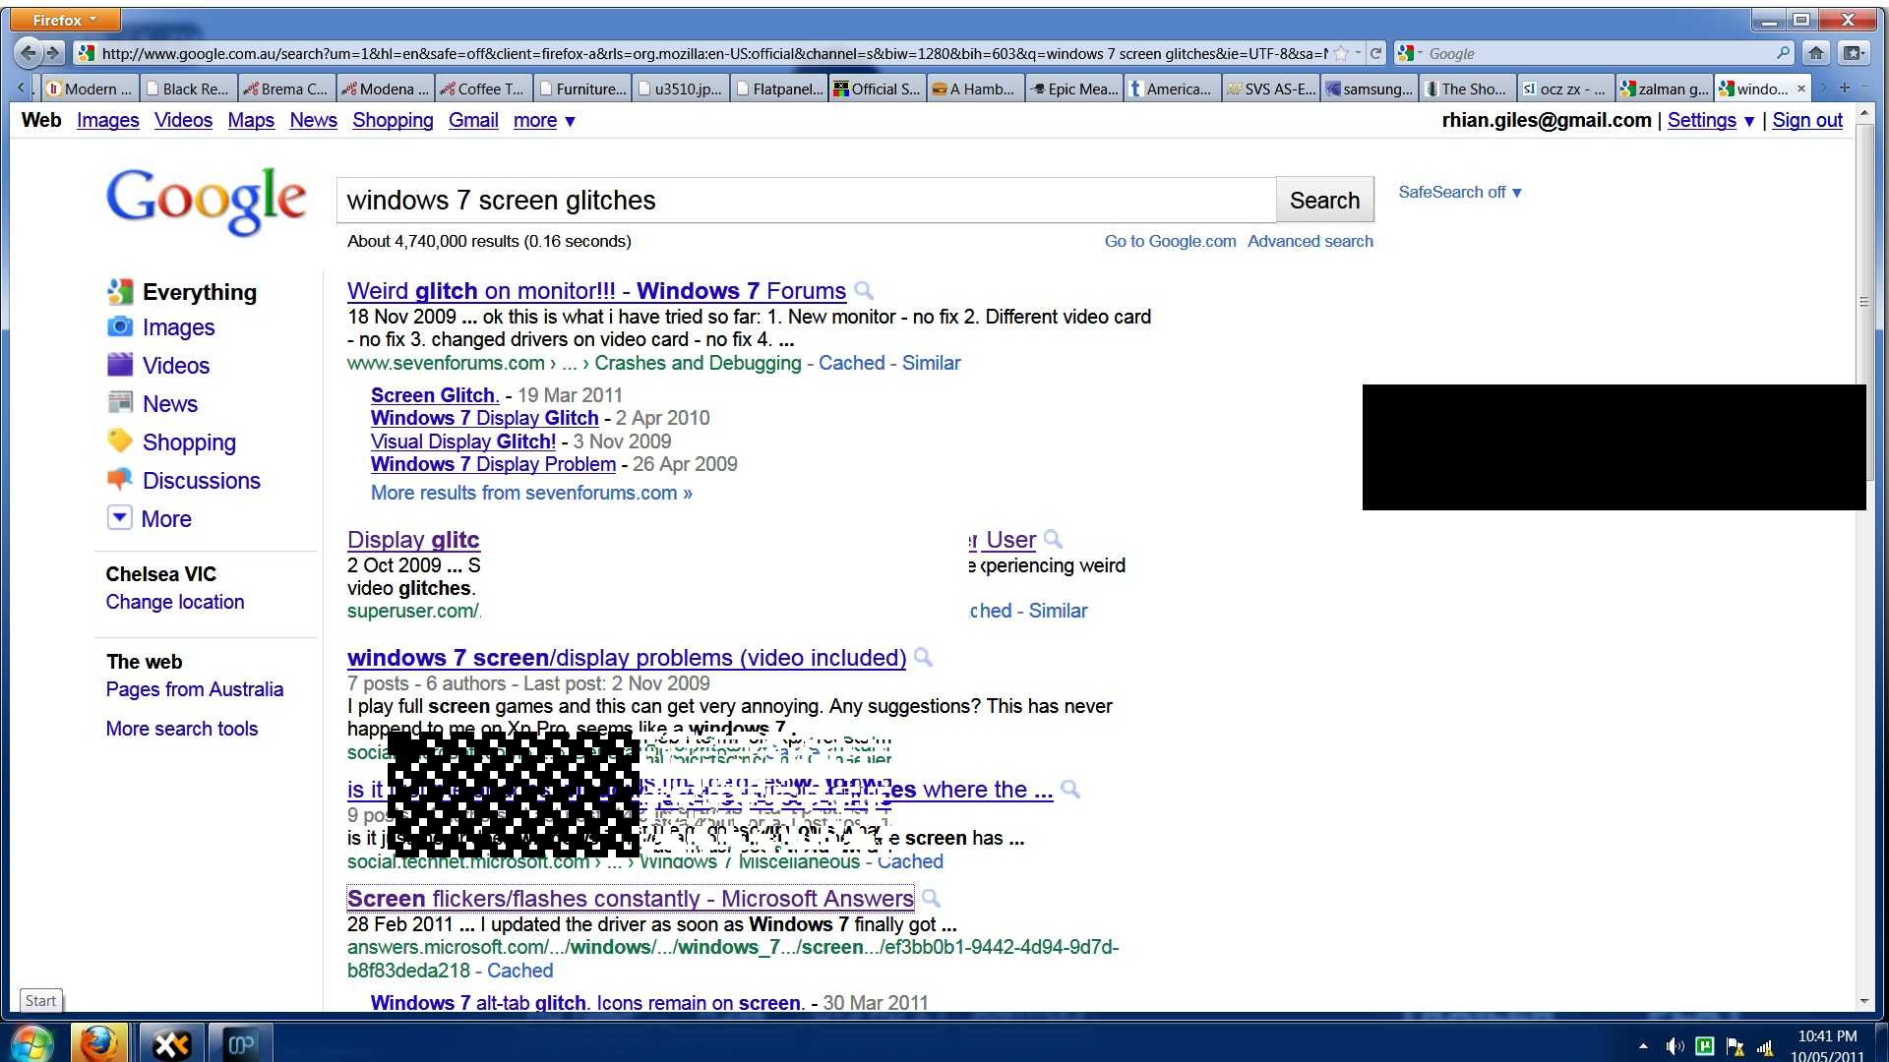Viewport: 1889px width, 1062px height.
Task: Click the Google search query field
Action: coord(806,200)
